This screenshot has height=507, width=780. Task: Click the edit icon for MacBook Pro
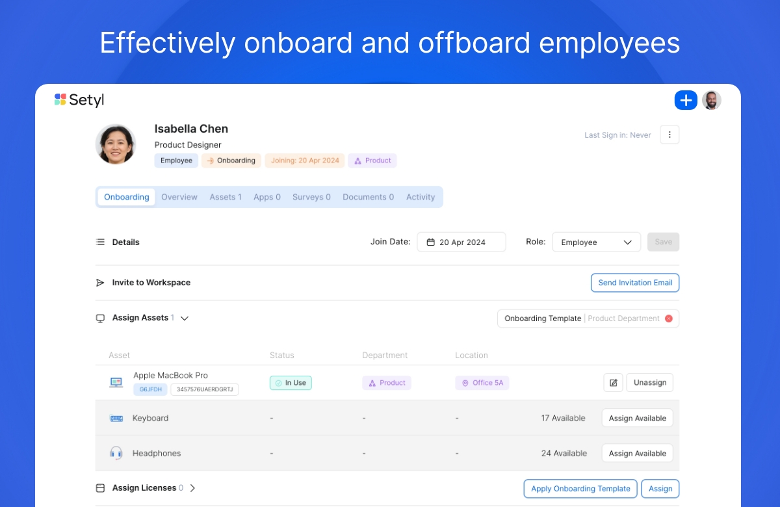coord(613,383)
